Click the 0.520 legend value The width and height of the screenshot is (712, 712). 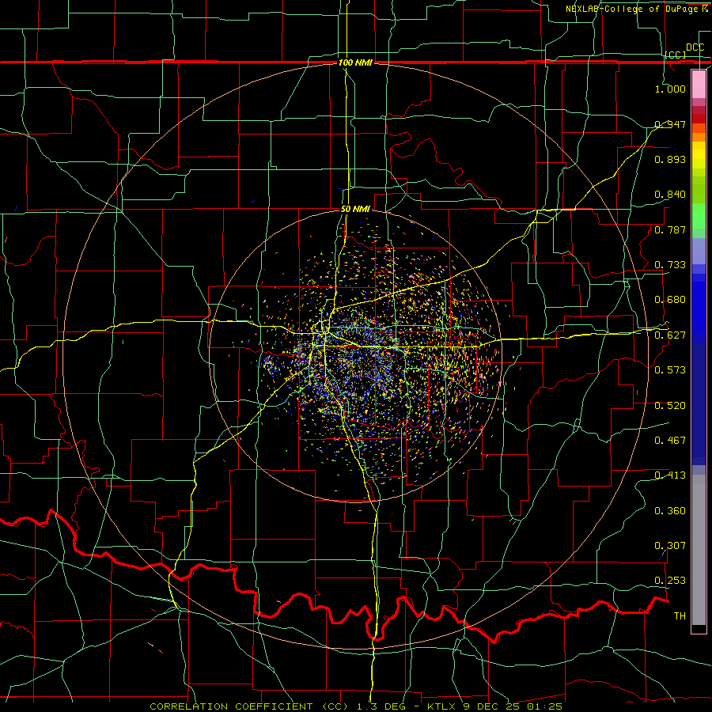pos(670,406)
